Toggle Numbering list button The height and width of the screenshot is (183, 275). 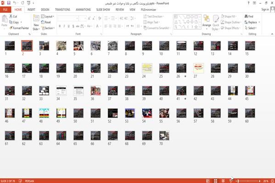[113, 18]
